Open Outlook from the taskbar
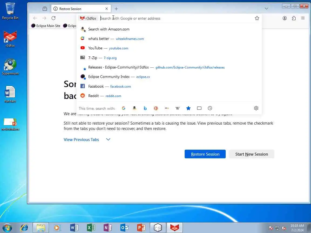Viewport: 311px width, 233px height. coord(124,228)
